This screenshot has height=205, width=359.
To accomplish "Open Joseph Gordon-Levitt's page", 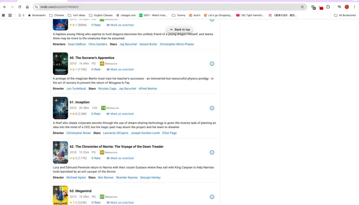I will 145,133.
